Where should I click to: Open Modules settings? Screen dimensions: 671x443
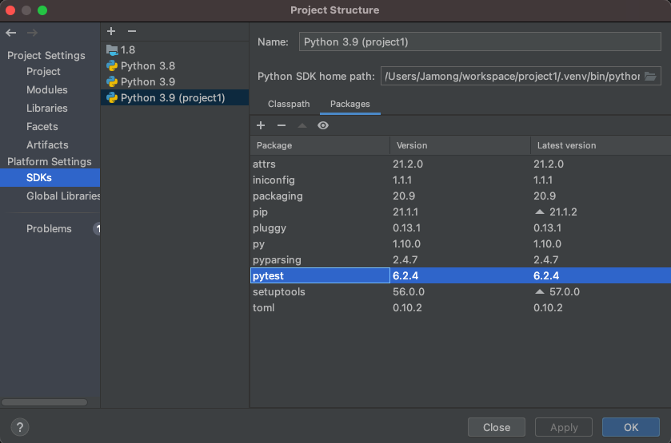(47, 89)
